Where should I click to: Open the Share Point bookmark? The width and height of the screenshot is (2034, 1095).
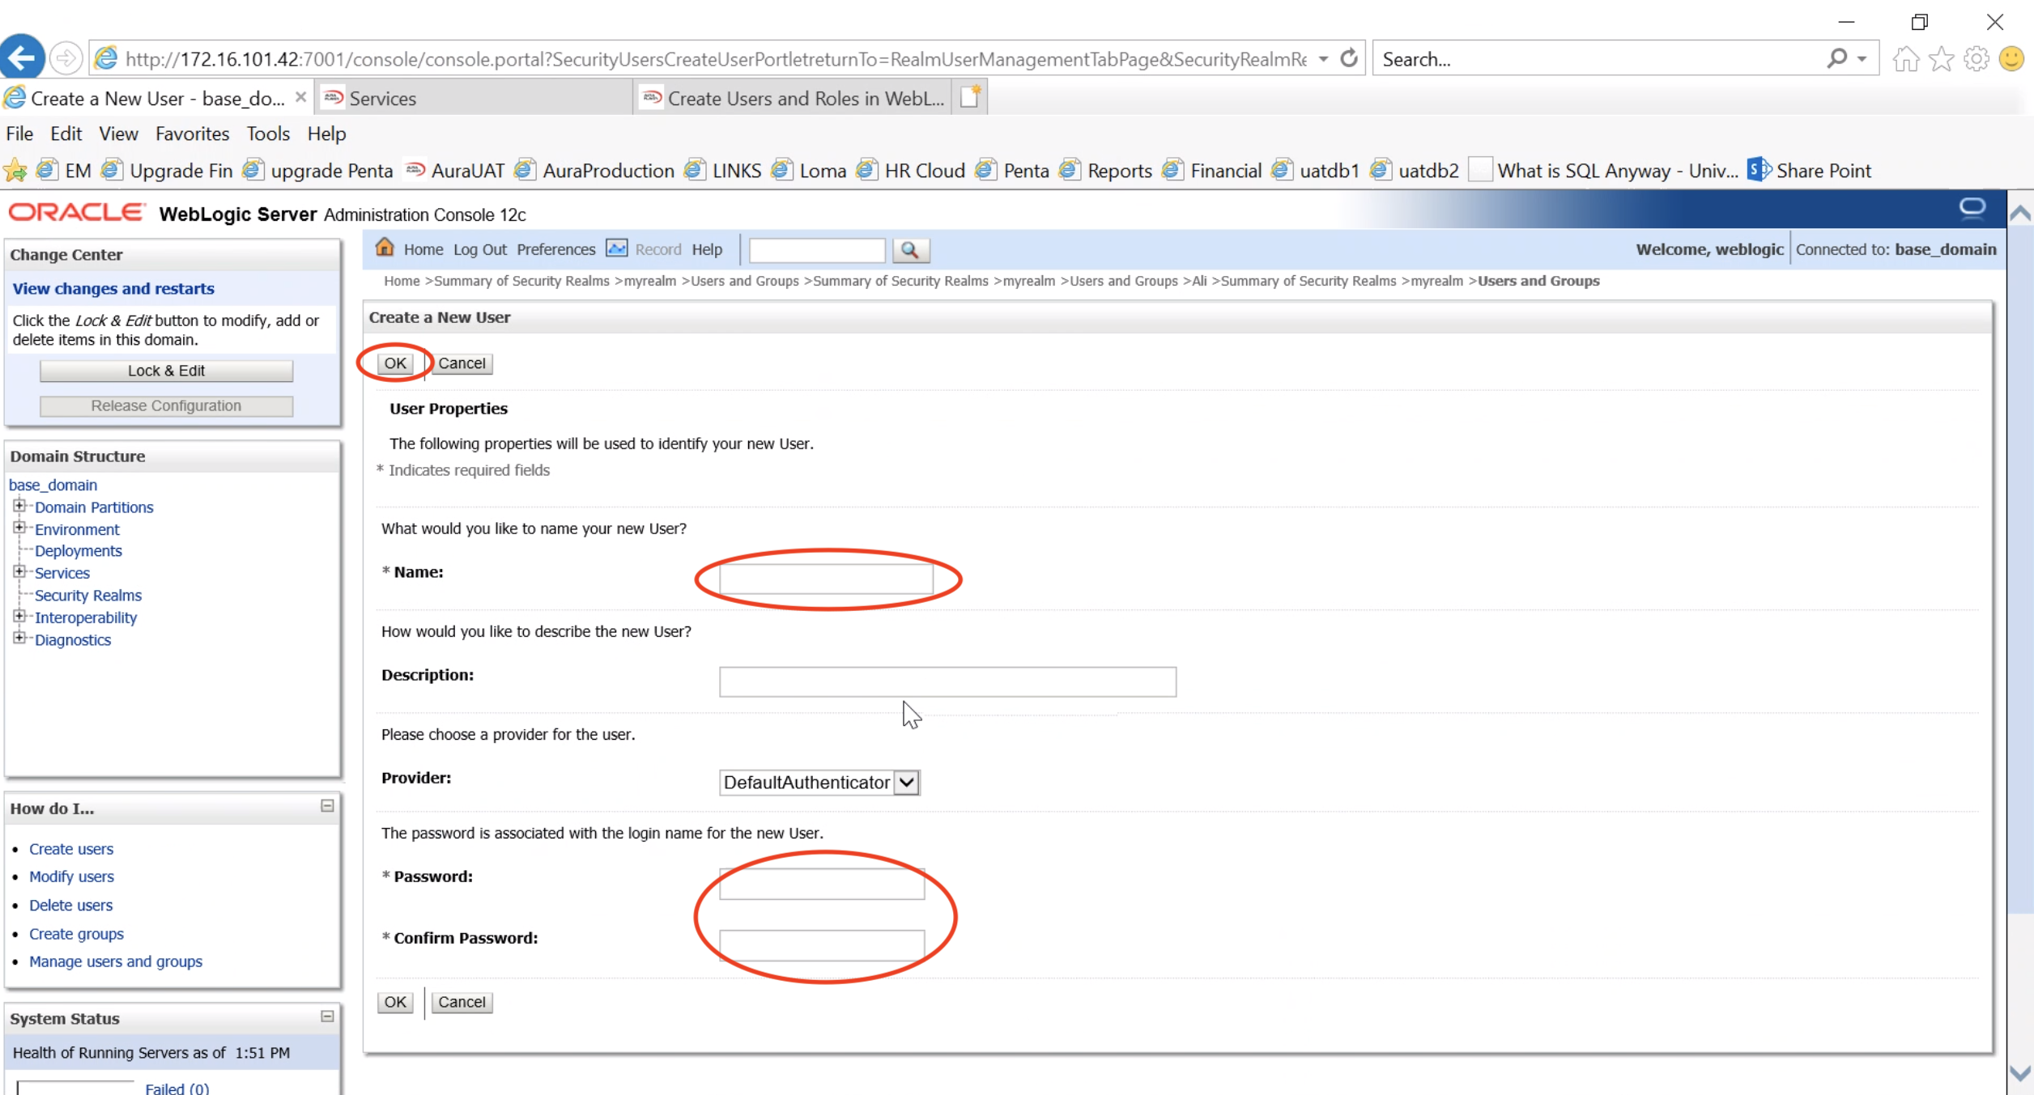coord(1809,171)
